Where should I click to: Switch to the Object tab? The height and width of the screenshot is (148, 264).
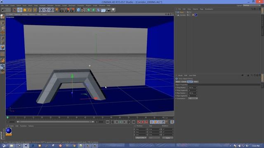click(190, 82)
